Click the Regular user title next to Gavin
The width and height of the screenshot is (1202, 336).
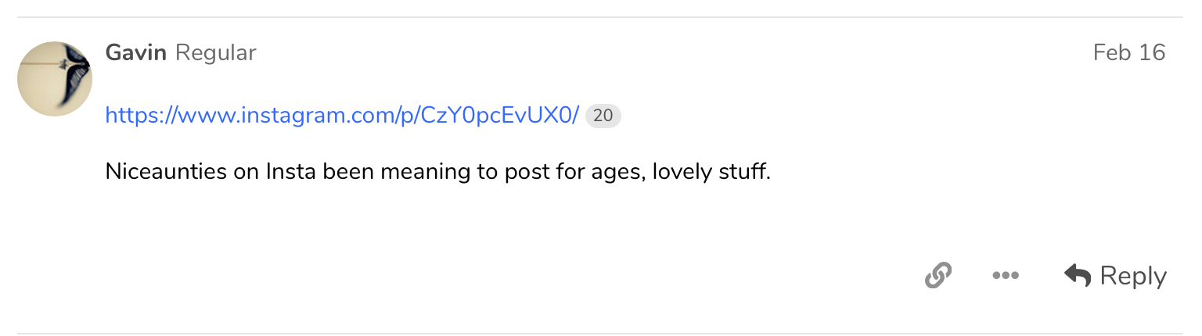click(216, 53)
